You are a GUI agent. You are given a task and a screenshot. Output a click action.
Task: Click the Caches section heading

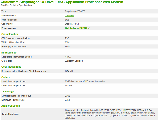click(x=5, y=77)
